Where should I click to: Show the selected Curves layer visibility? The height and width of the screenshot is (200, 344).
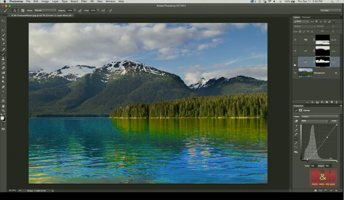pyautogui.click(x=295, y=62)
